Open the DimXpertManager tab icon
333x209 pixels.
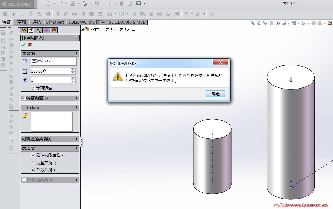click(46, 30)
